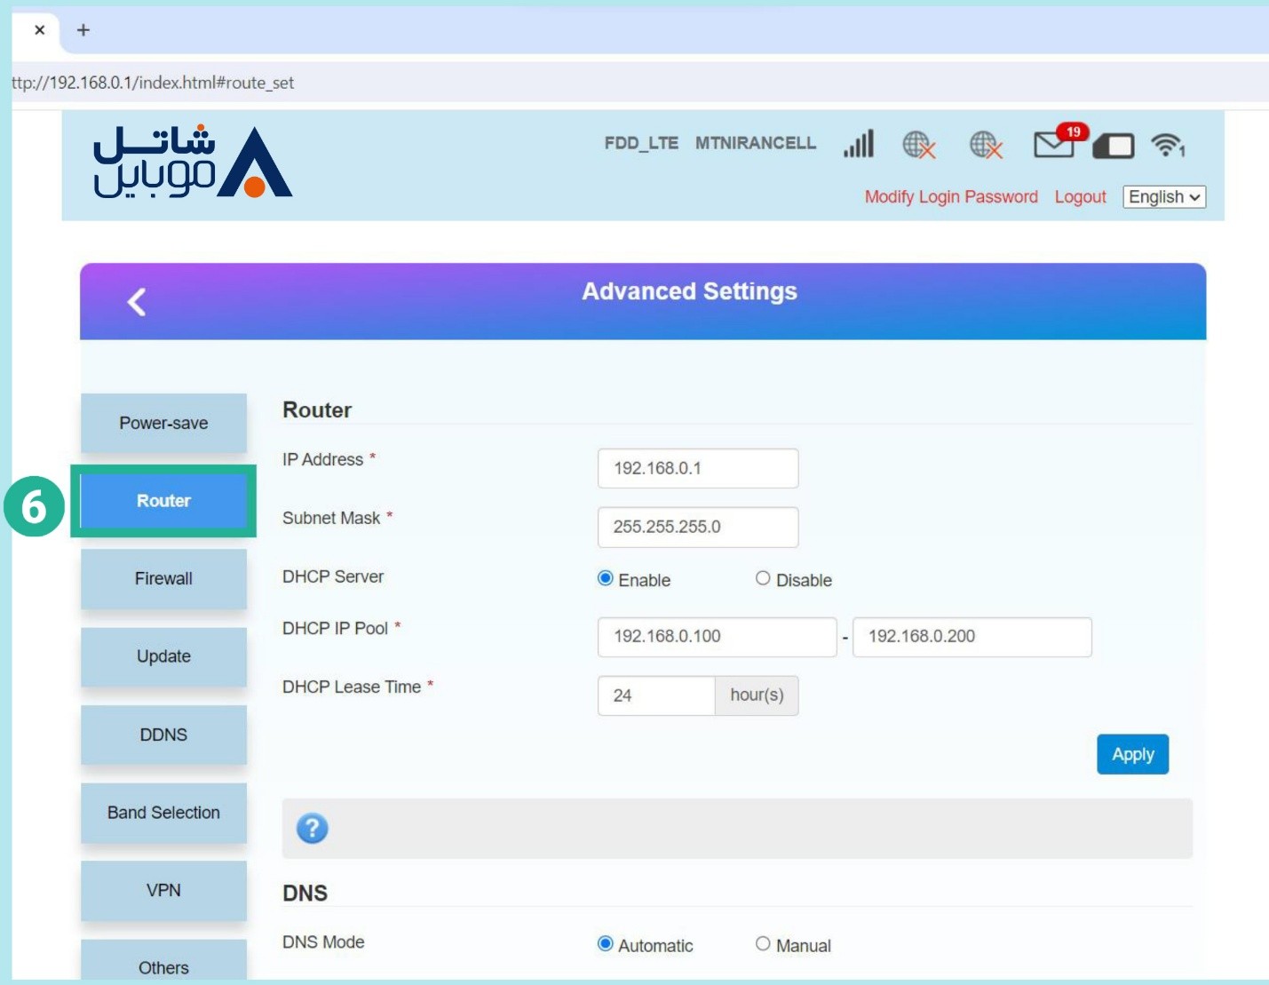This screenshot has width=1269, height=985.
Task: Select DHCP Server Enable option
Action: [606, 578]
